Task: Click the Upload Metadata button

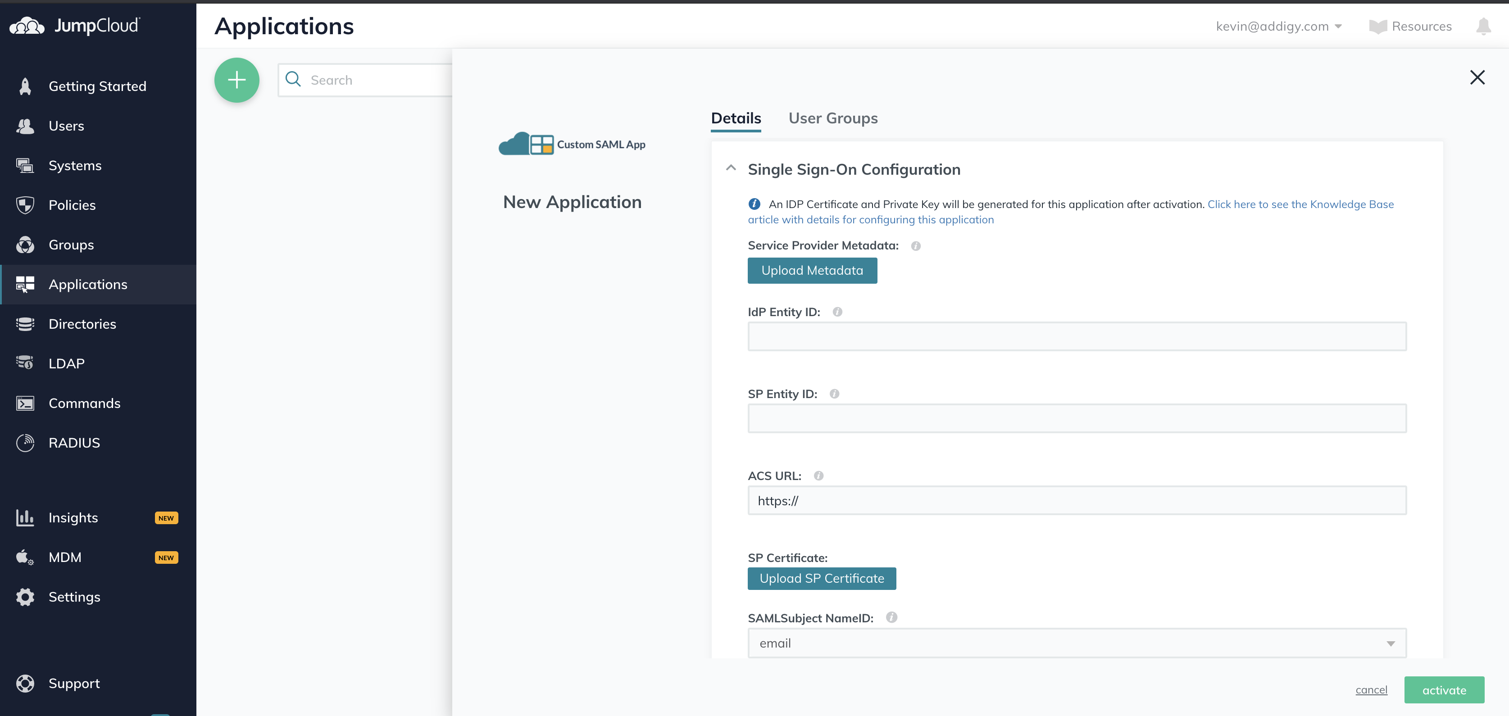Action: point(812,271)
